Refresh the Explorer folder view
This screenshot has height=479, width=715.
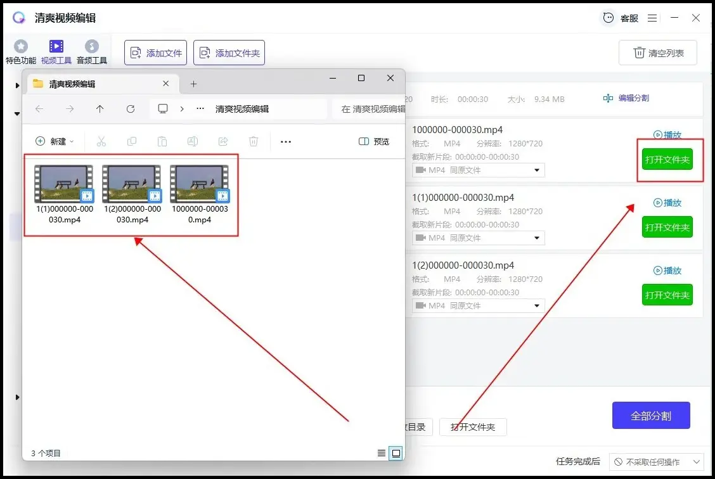(131, 109)
